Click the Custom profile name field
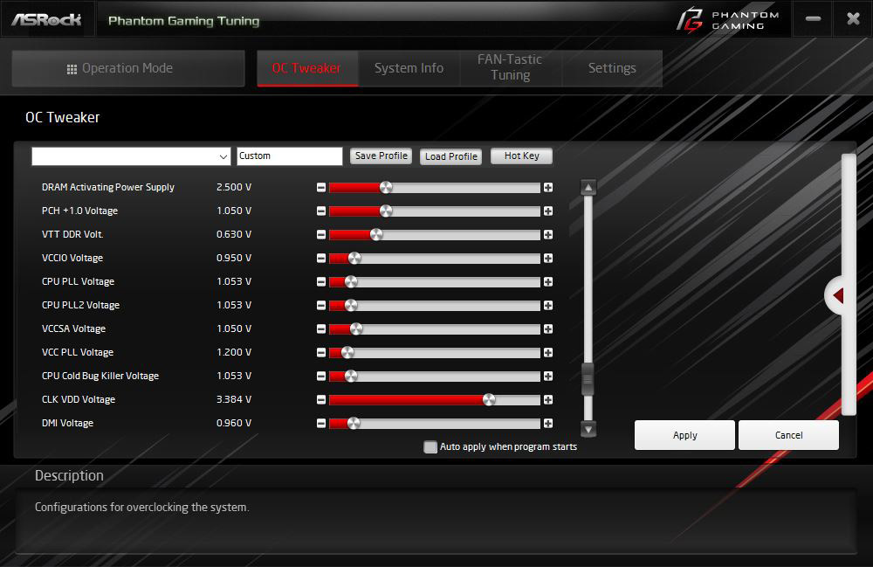The image size is (873, 567). click(290, 156)
